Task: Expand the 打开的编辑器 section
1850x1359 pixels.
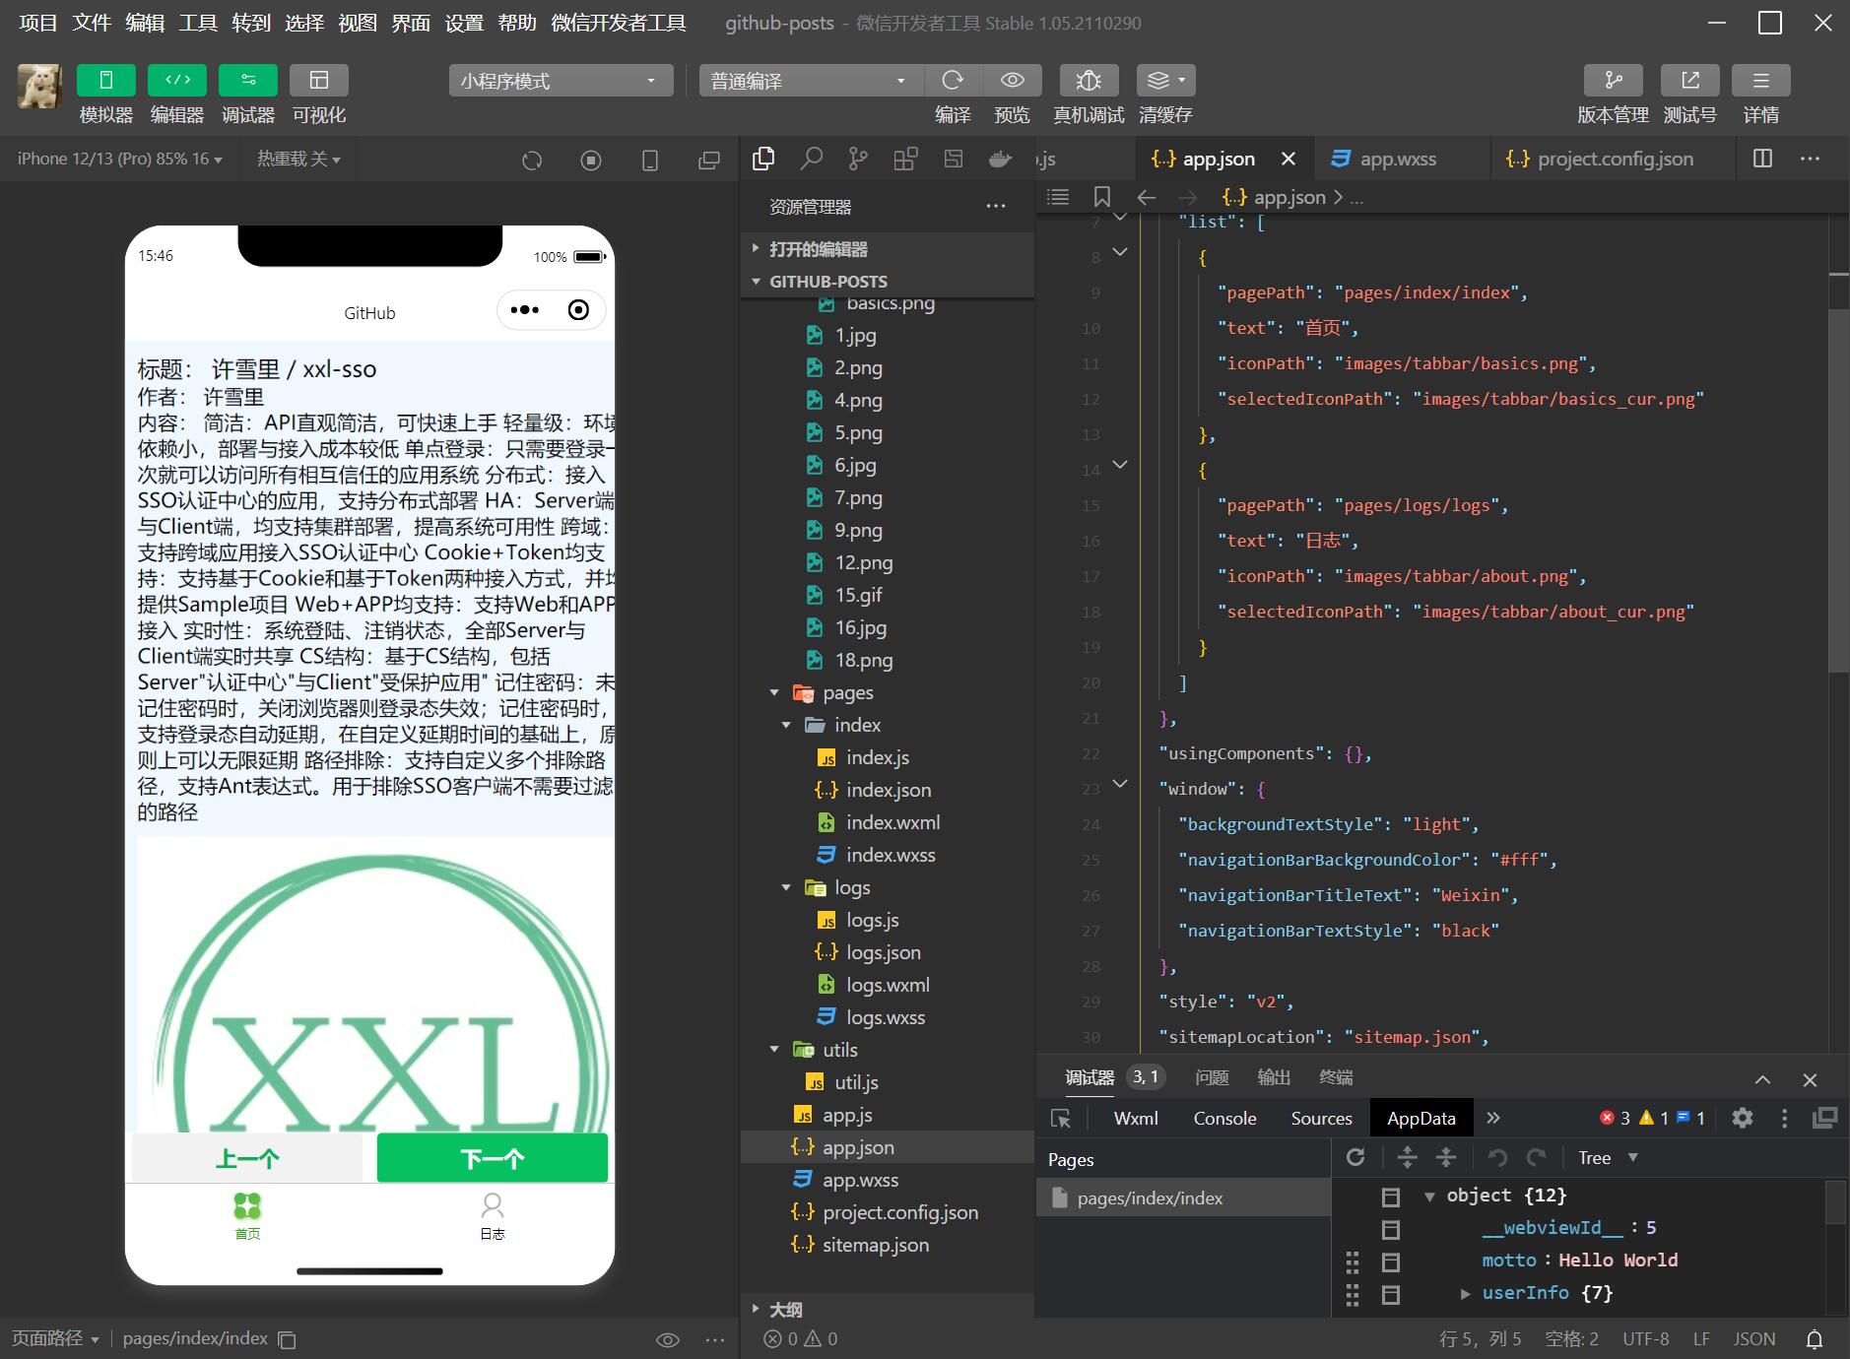Action: tap(888, 249)
